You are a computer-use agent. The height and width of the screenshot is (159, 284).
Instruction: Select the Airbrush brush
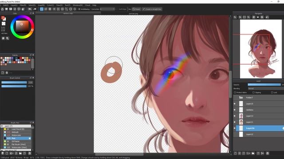click(x=18, y=132)
